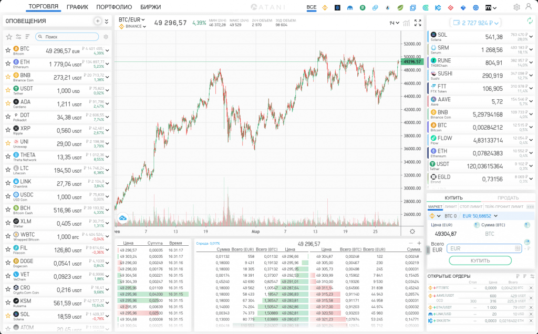538x334 pixels.
Task: Click the cloud chart icon at chart bottom-left
Action: click(x=122, y=218)
